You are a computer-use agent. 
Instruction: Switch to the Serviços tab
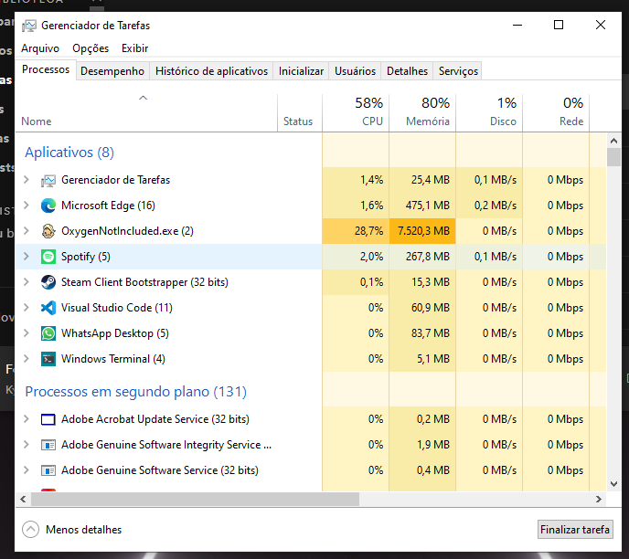coord(458,71)
